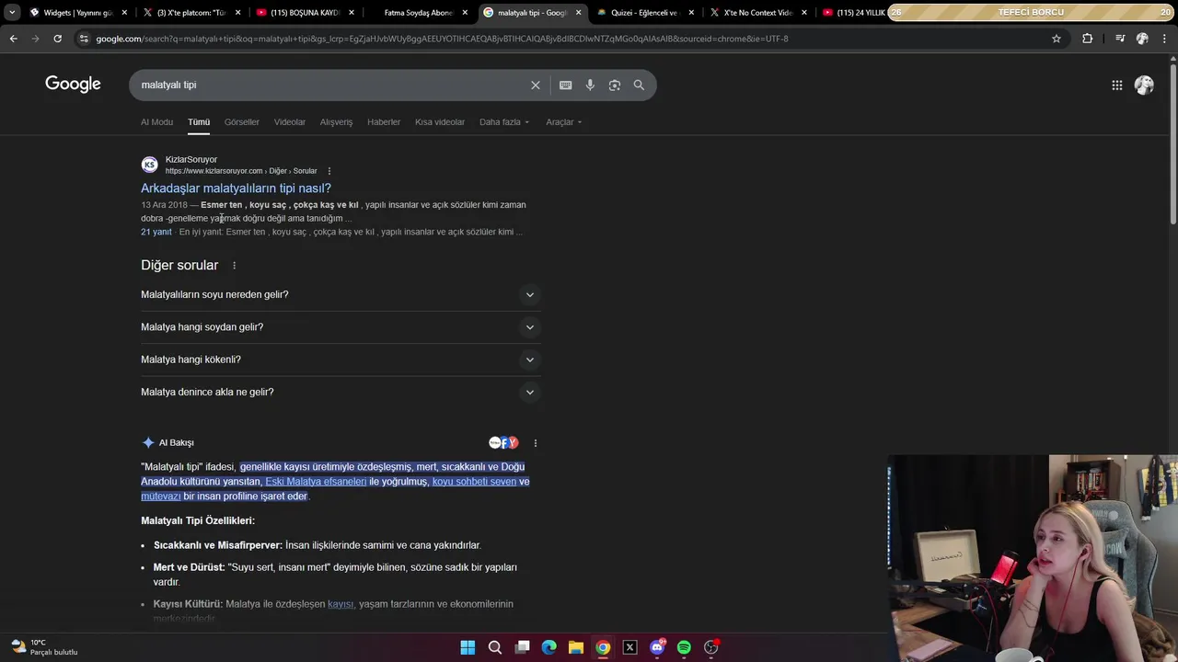Viewport: 1178px width, 662px height.
Task: Open Discord from the taskbar
Action: (657, 647)
